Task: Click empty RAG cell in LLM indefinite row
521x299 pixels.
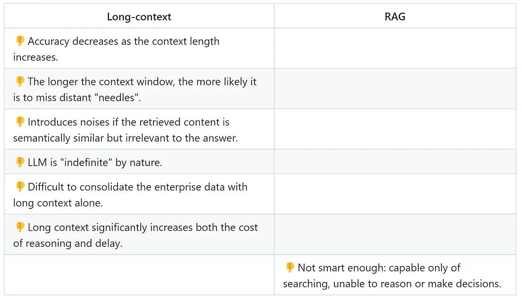Action: pos(395,162)
